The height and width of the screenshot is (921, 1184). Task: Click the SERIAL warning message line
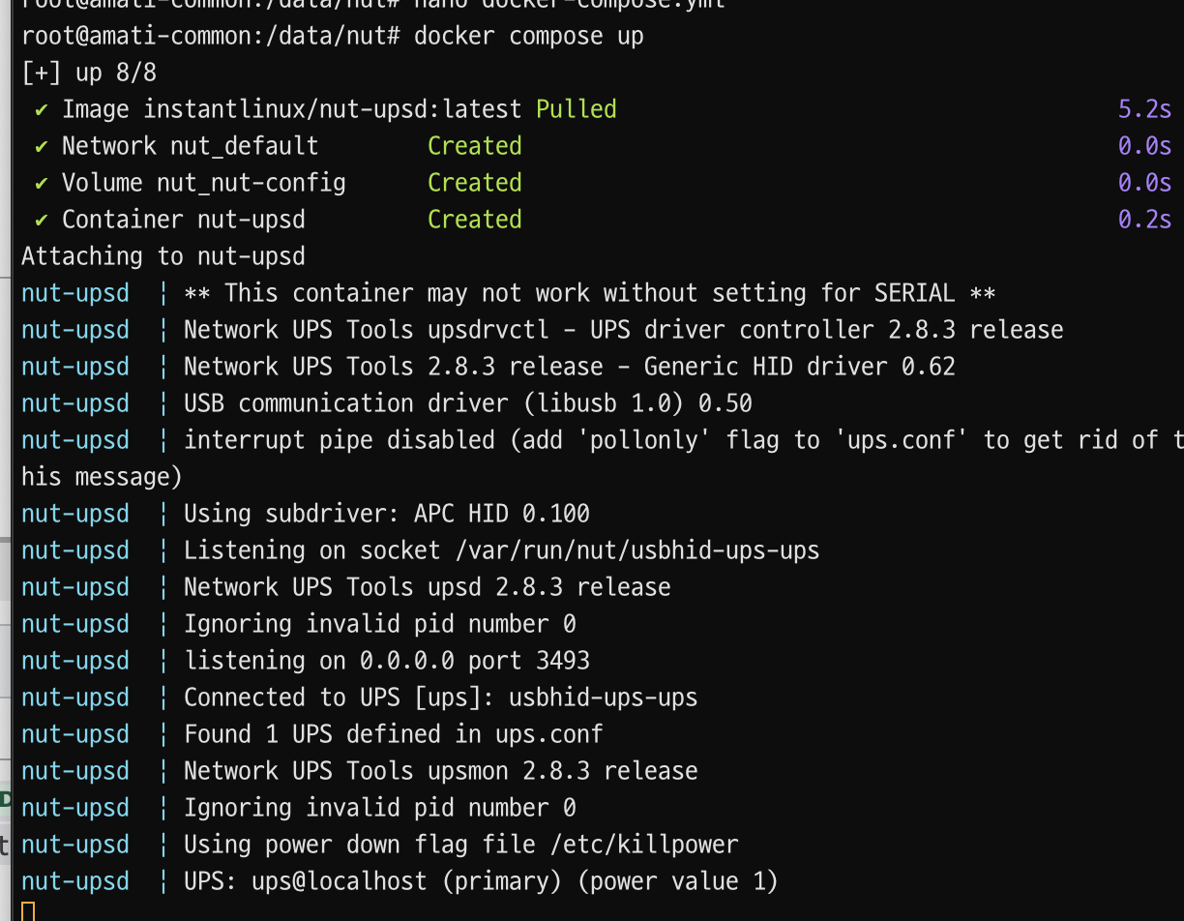(x=589, y=293)
